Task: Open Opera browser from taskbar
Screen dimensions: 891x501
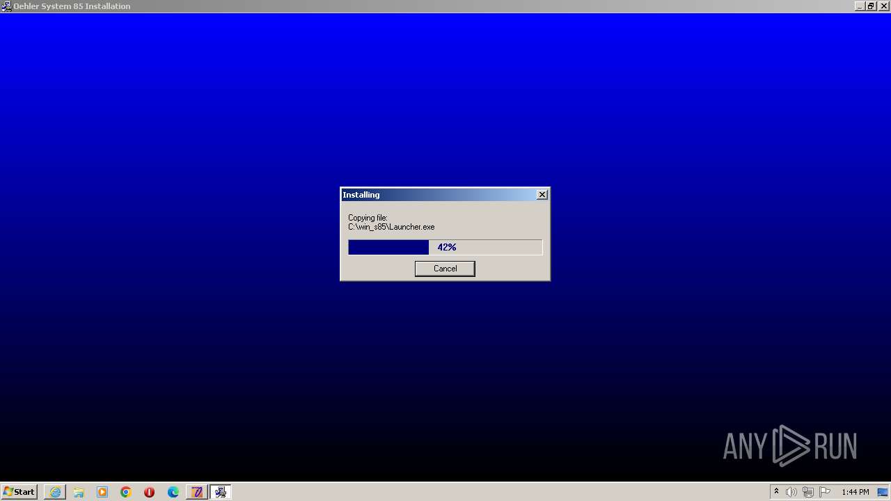Action: 150,492
